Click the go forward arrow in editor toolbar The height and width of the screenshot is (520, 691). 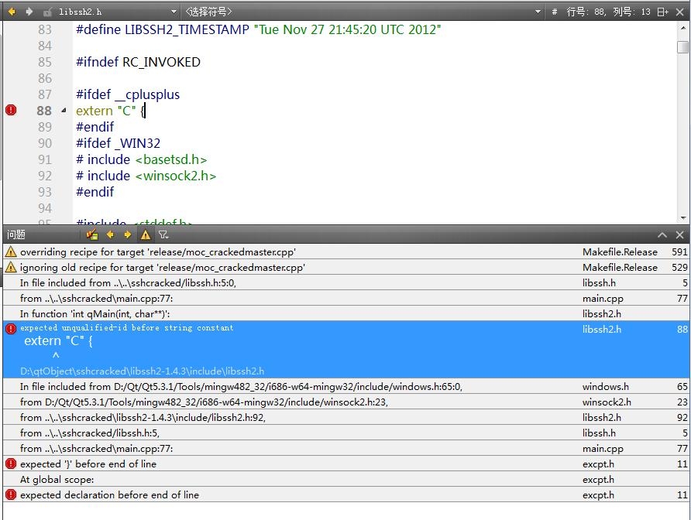29,12
